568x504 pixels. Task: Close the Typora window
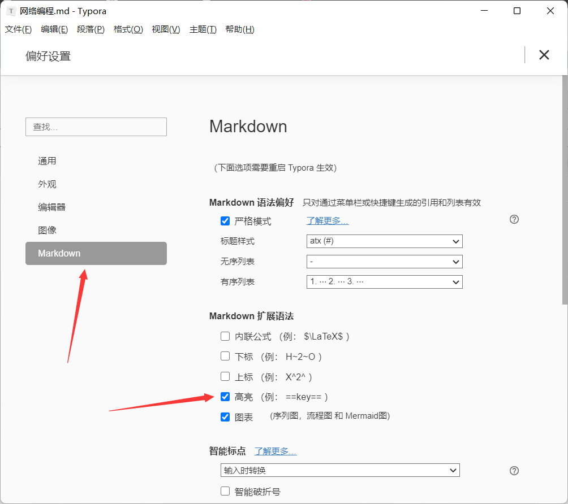click(x=550, y=11)
